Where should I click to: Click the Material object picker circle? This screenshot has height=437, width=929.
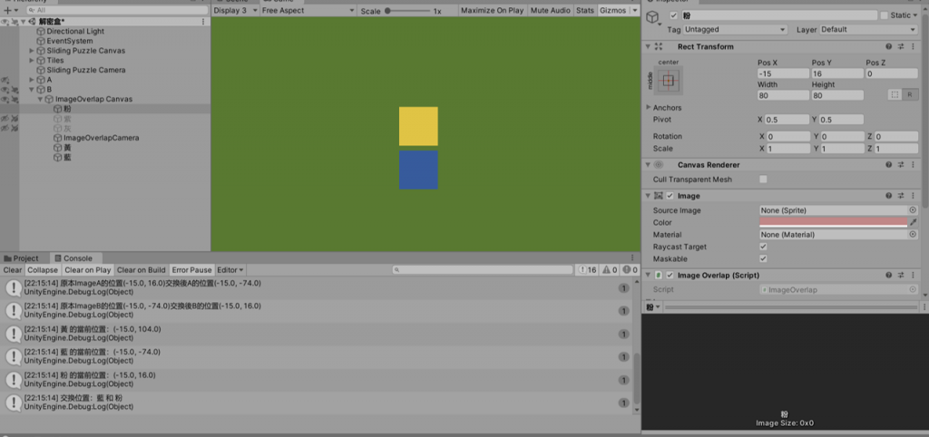(x=913, y=235)
